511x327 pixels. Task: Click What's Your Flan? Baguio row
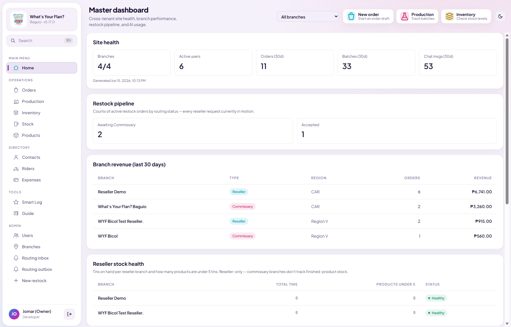[295, 206]
